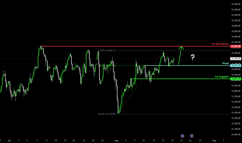This screenshot has width=242, height=143.
Task: Click the Jul label on time axis
Action: click(9, 140)
